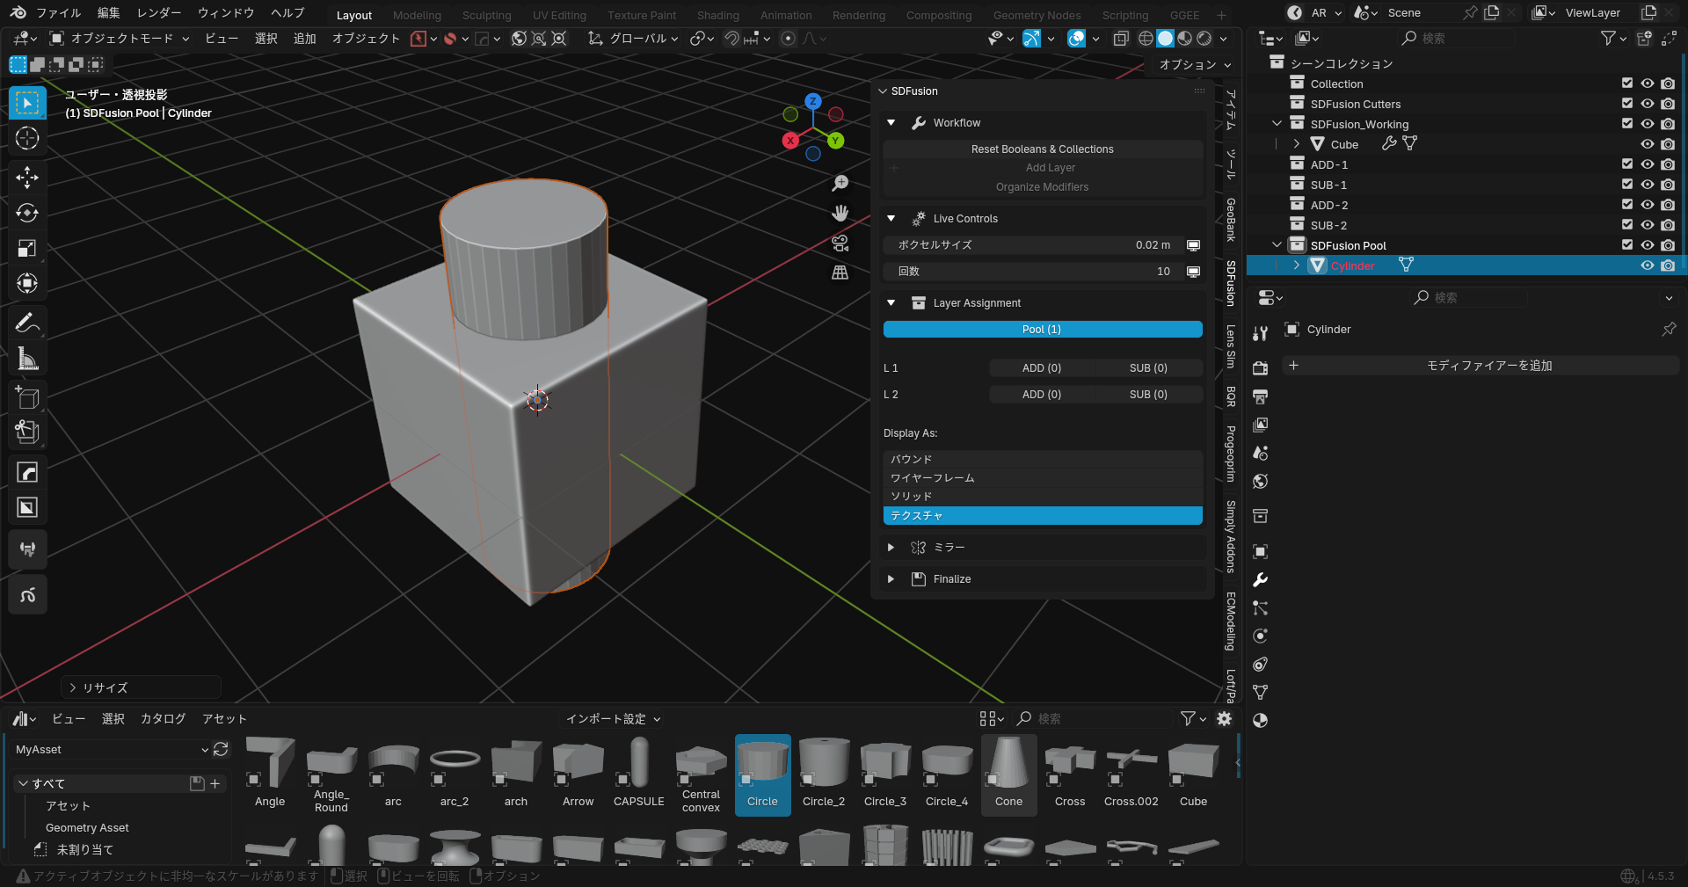
Task: Open the オブジェクトモード dropdown
Action: click(119, 39)
